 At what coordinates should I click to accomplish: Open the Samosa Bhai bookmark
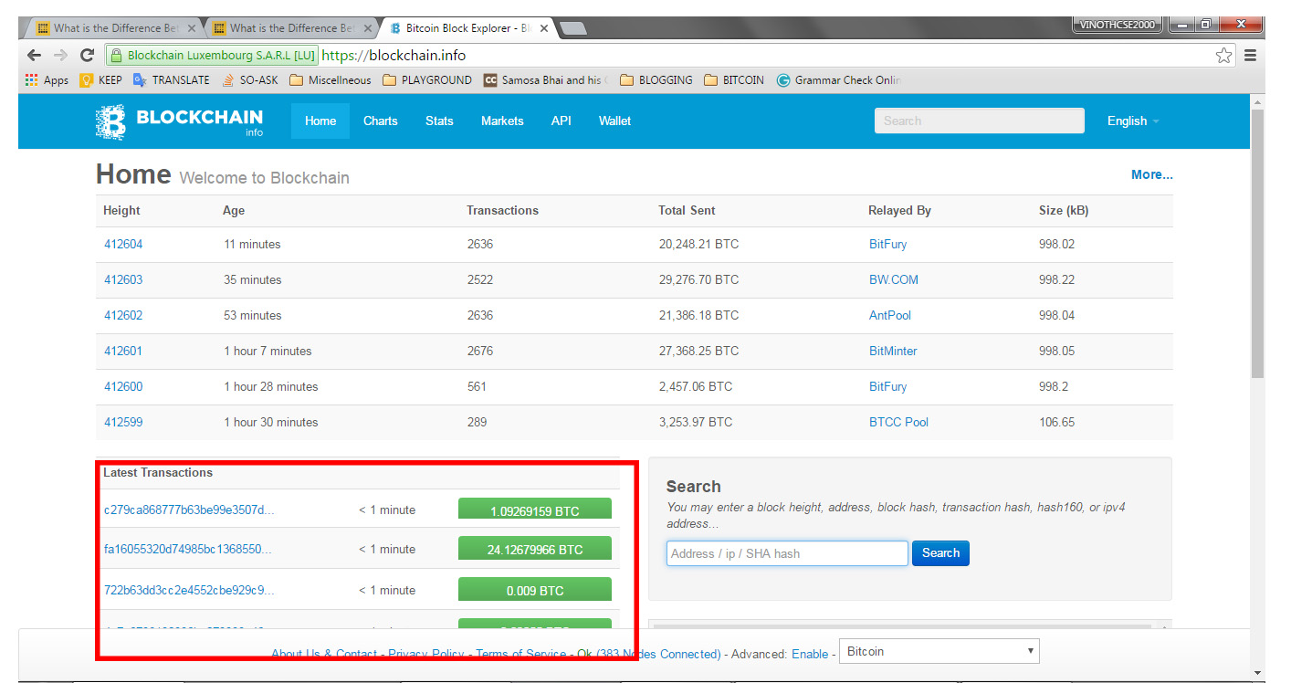point(546,80)
